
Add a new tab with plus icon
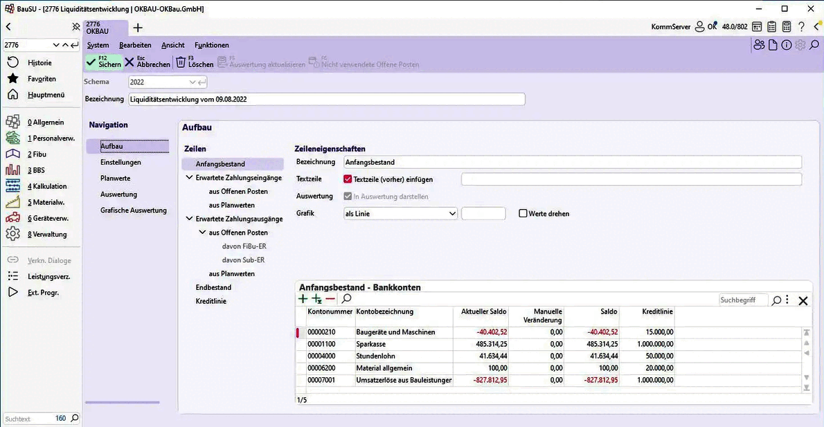138,28
